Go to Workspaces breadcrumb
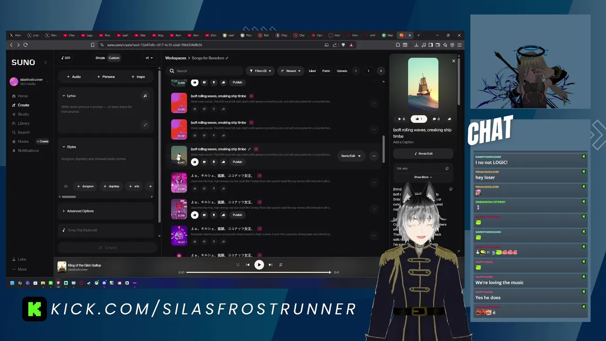This screenshot has height=341, width=606. tap(176, 58)
